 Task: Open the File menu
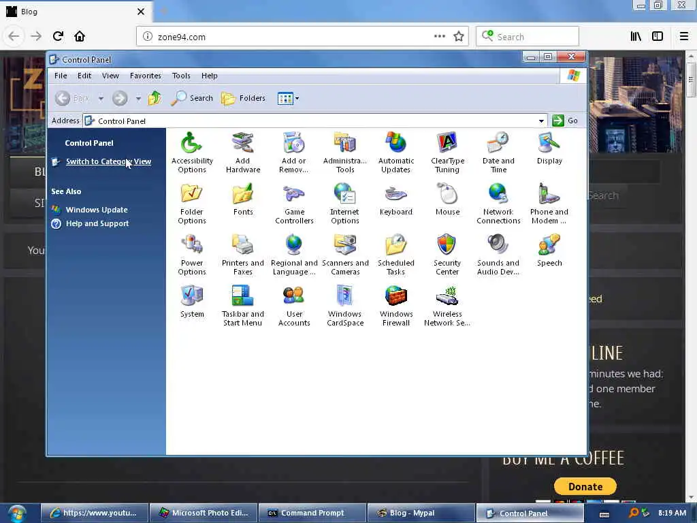point(61,76)
